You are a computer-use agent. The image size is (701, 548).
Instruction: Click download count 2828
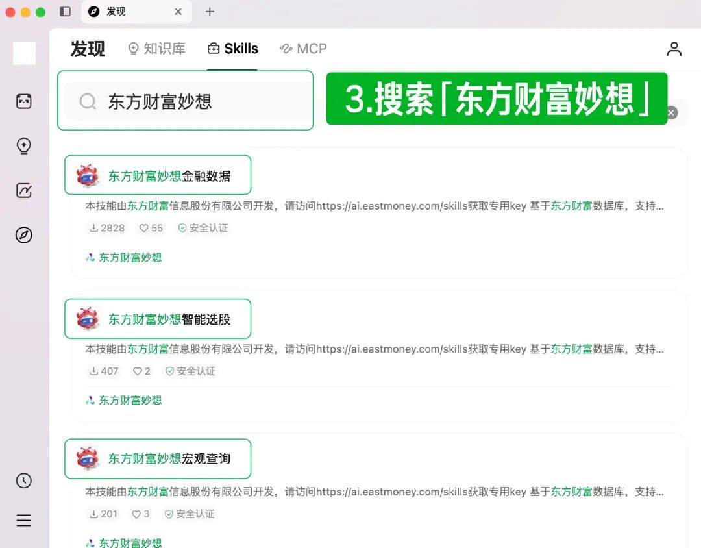(x=107, y=228)
